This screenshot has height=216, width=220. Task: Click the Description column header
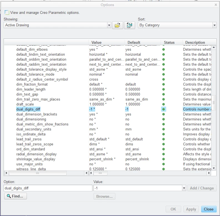pyautogui.click(x=199, y=42)
